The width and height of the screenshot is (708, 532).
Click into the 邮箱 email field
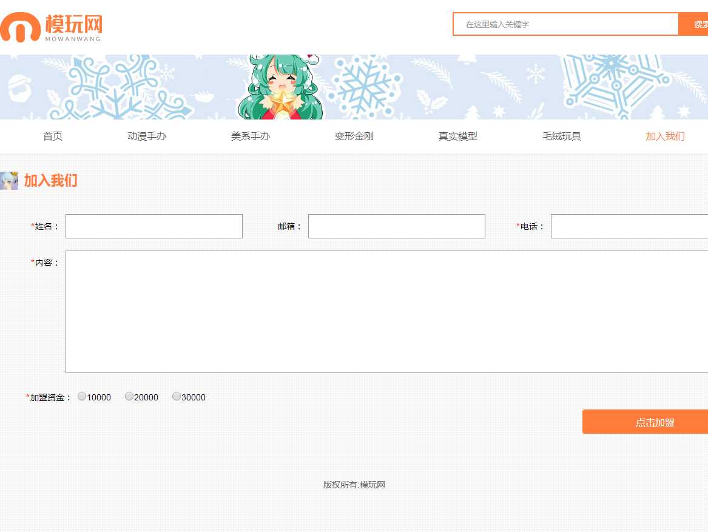click(397, 226)
